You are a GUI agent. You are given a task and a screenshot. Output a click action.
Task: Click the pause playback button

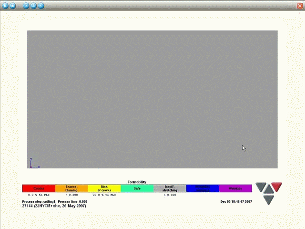pyautogui.click(x=5, y=6)
